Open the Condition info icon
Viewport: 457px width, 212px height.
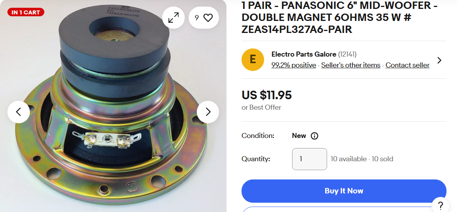[315, 136]
